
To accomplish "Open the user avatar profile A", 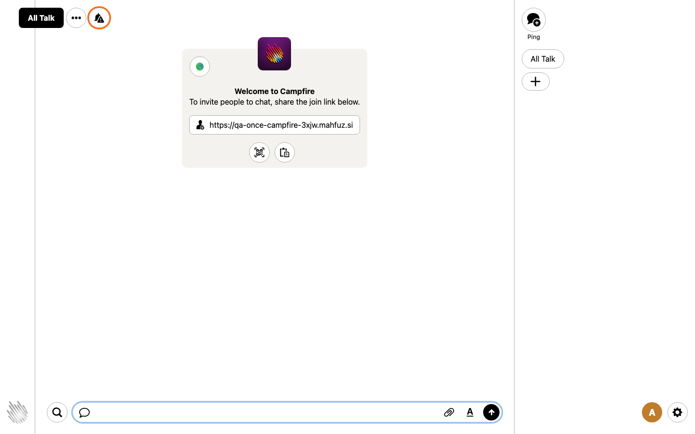I will 652,412.
